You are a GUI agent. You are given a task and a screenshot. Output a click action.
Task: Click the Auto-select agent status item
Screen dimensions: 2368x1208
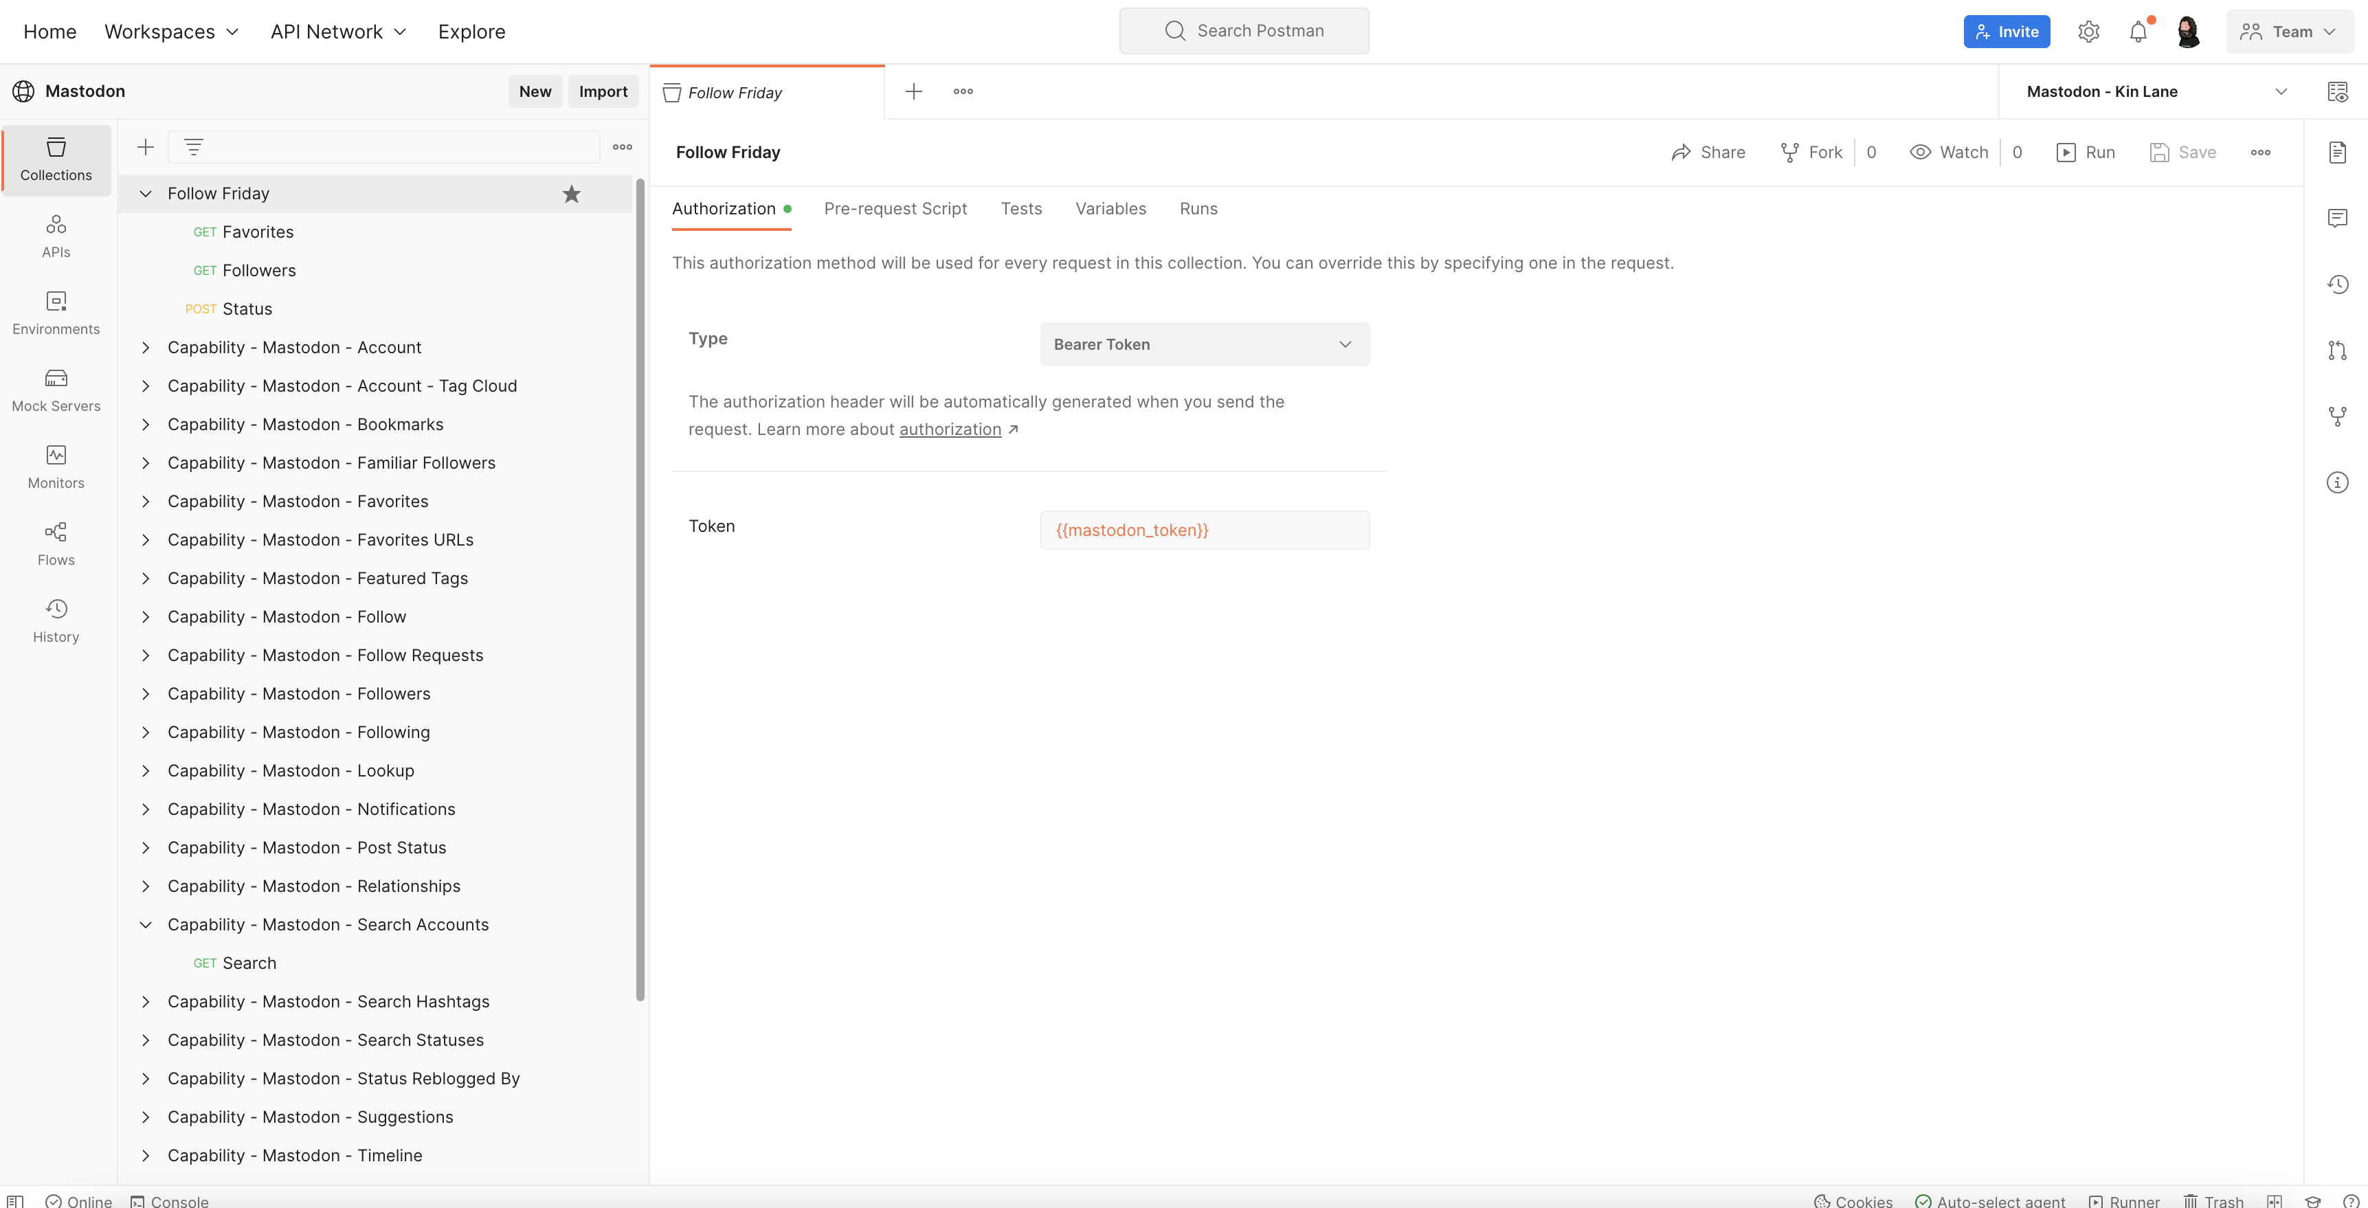pyautogui.click(x=1990, y=1200)
